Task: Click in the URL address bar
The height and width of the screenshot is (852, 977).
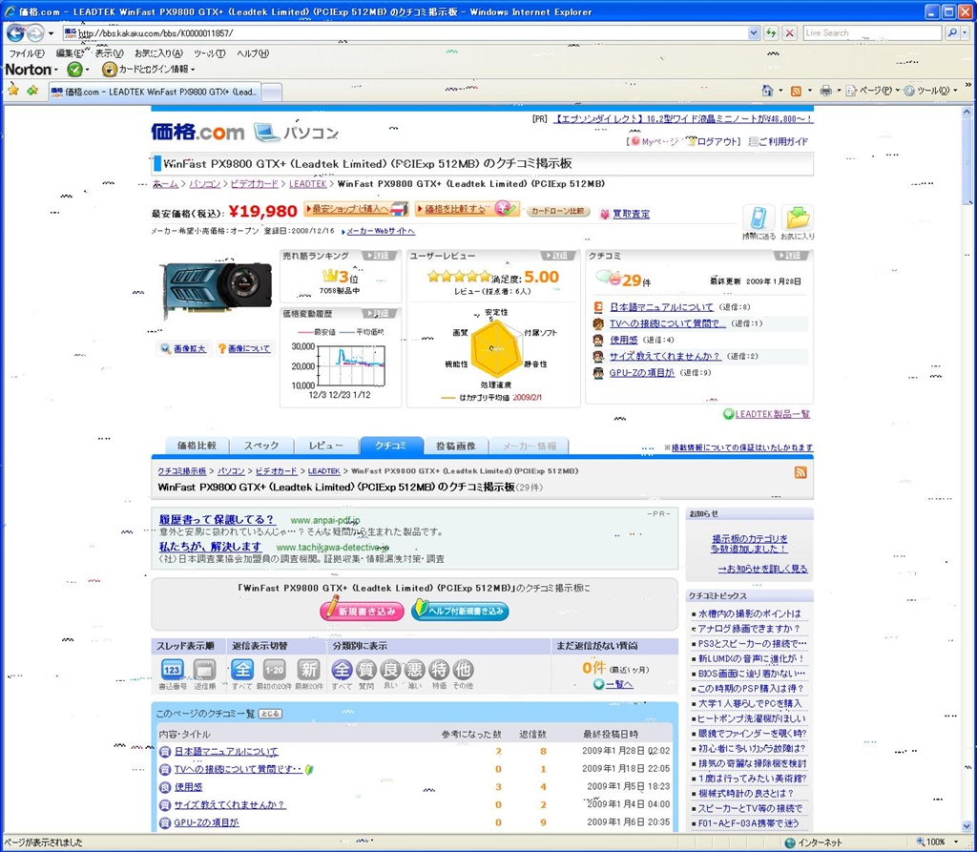Action: [405, 33]
